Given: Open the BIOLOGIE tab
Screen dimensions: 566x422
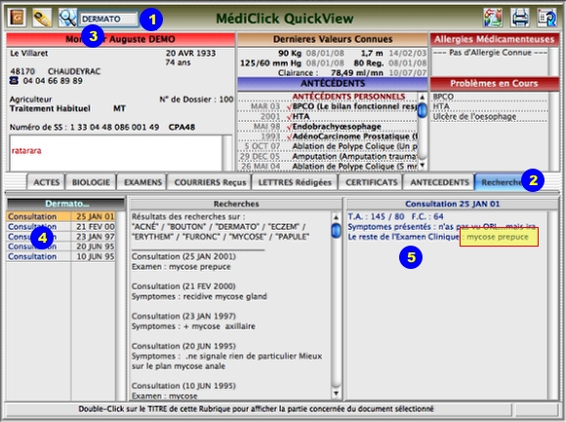Looking at the screenshot, I should [x=91, y=182].
